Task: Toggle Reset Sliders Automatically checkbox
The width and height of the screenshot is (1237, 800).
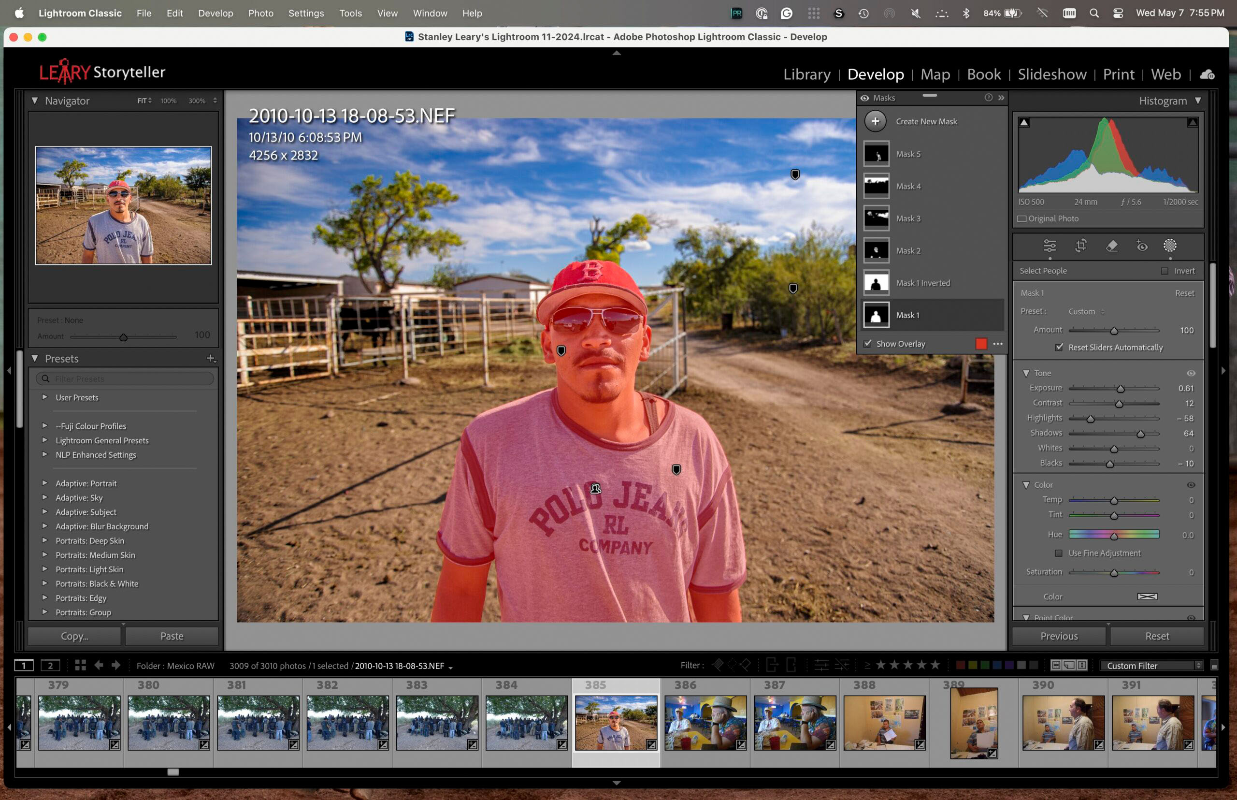Action: 1059,347
